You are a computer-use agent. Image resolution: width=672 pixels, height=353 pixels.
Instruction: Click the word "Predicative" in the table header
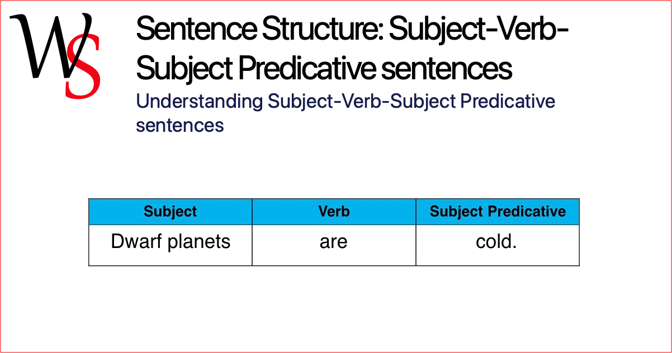[x=527, y=212]
